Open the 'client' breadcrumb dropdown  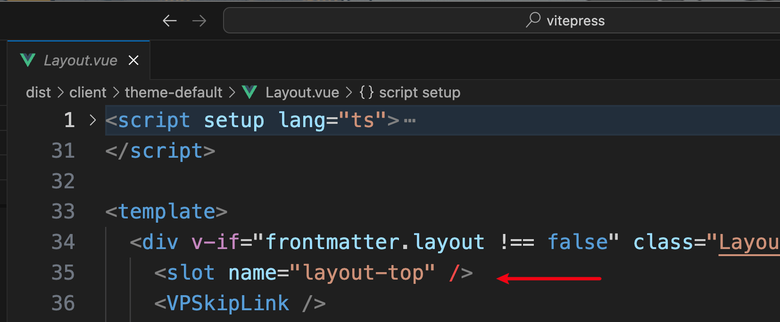[88, 92]
